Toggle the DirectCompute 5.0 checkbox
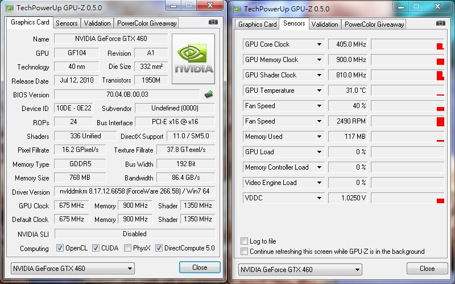Image resolution: width=455 pixels, height=284 pixels. pyautogui.click(x=159, y=248)
